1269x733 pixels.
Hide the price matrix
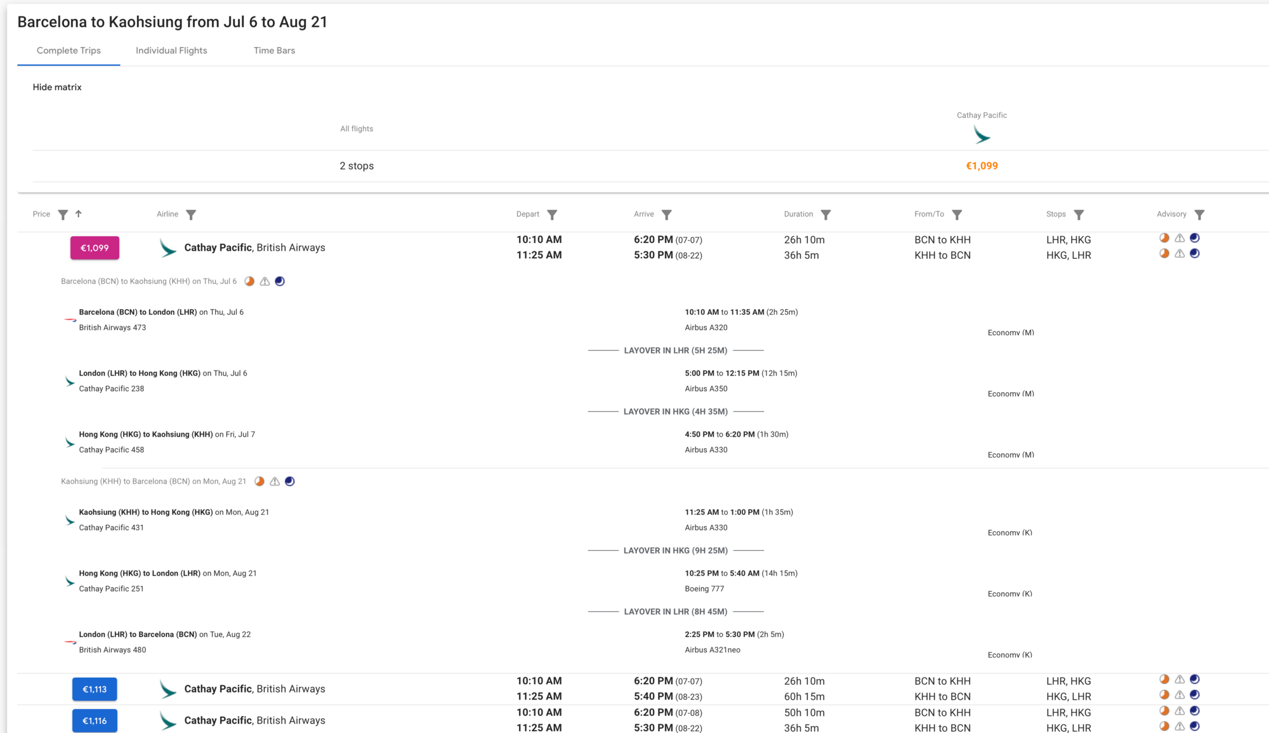[x=57, y=87]
